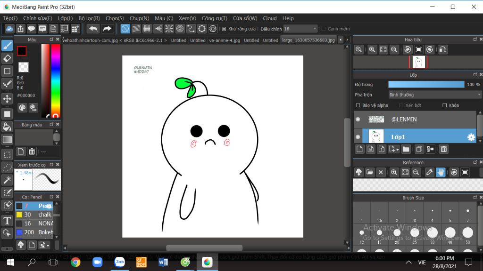Click the canvas horizontal scrollbar
The width and height of the screenshot is (483, 271).
(x=204, y=248)
